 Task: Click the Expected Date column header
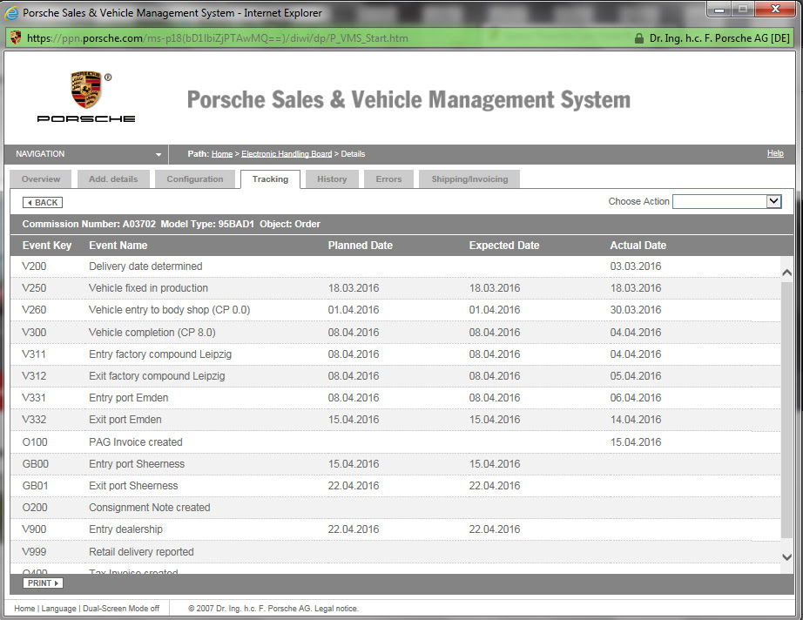(504, 246)
